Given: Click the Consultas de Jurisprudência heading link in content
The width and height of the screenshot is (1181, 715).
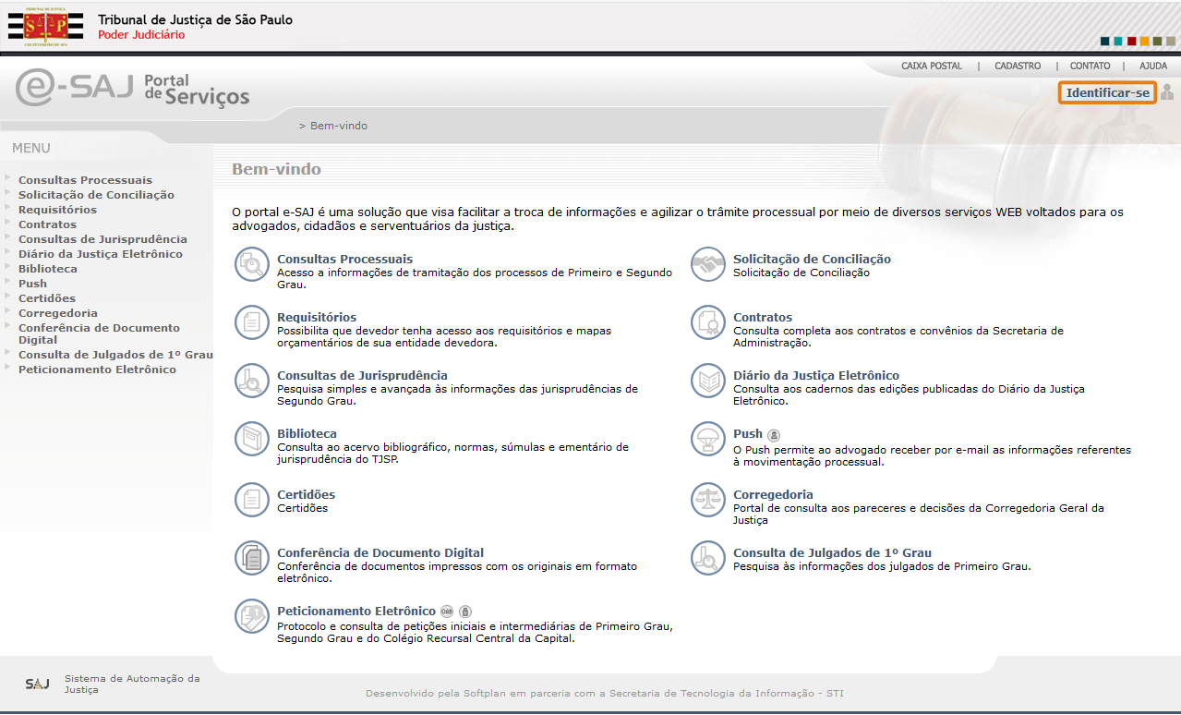Looking at the screenshot, I should 362,376.
